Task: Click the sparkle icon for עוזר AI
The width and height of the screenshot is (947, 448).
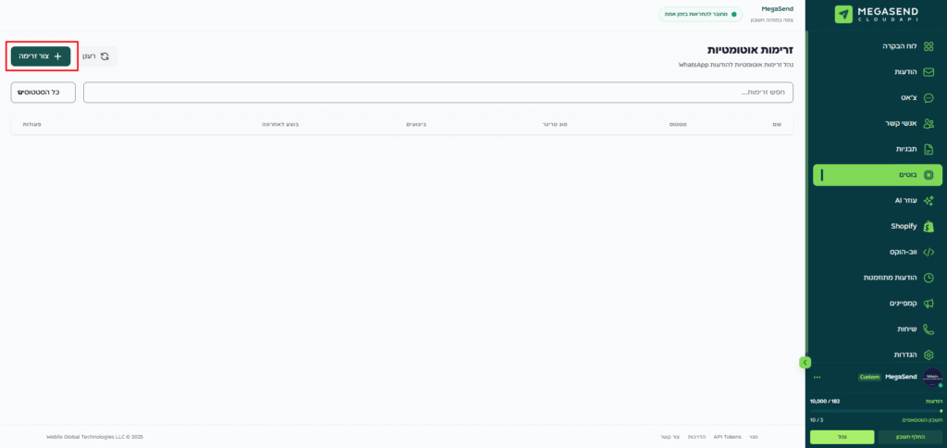Action: click(x=929, y=200)
